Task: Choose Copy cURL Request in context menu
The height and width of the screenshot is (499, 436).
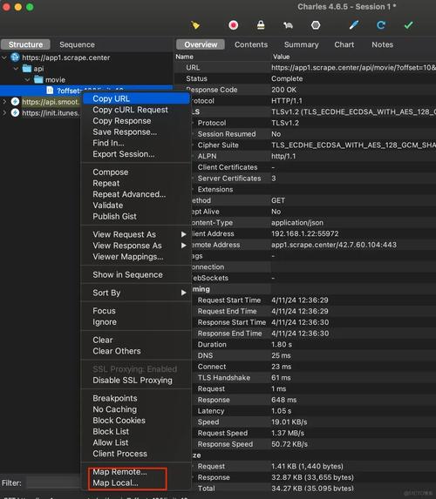Action: tap(130, 110)
